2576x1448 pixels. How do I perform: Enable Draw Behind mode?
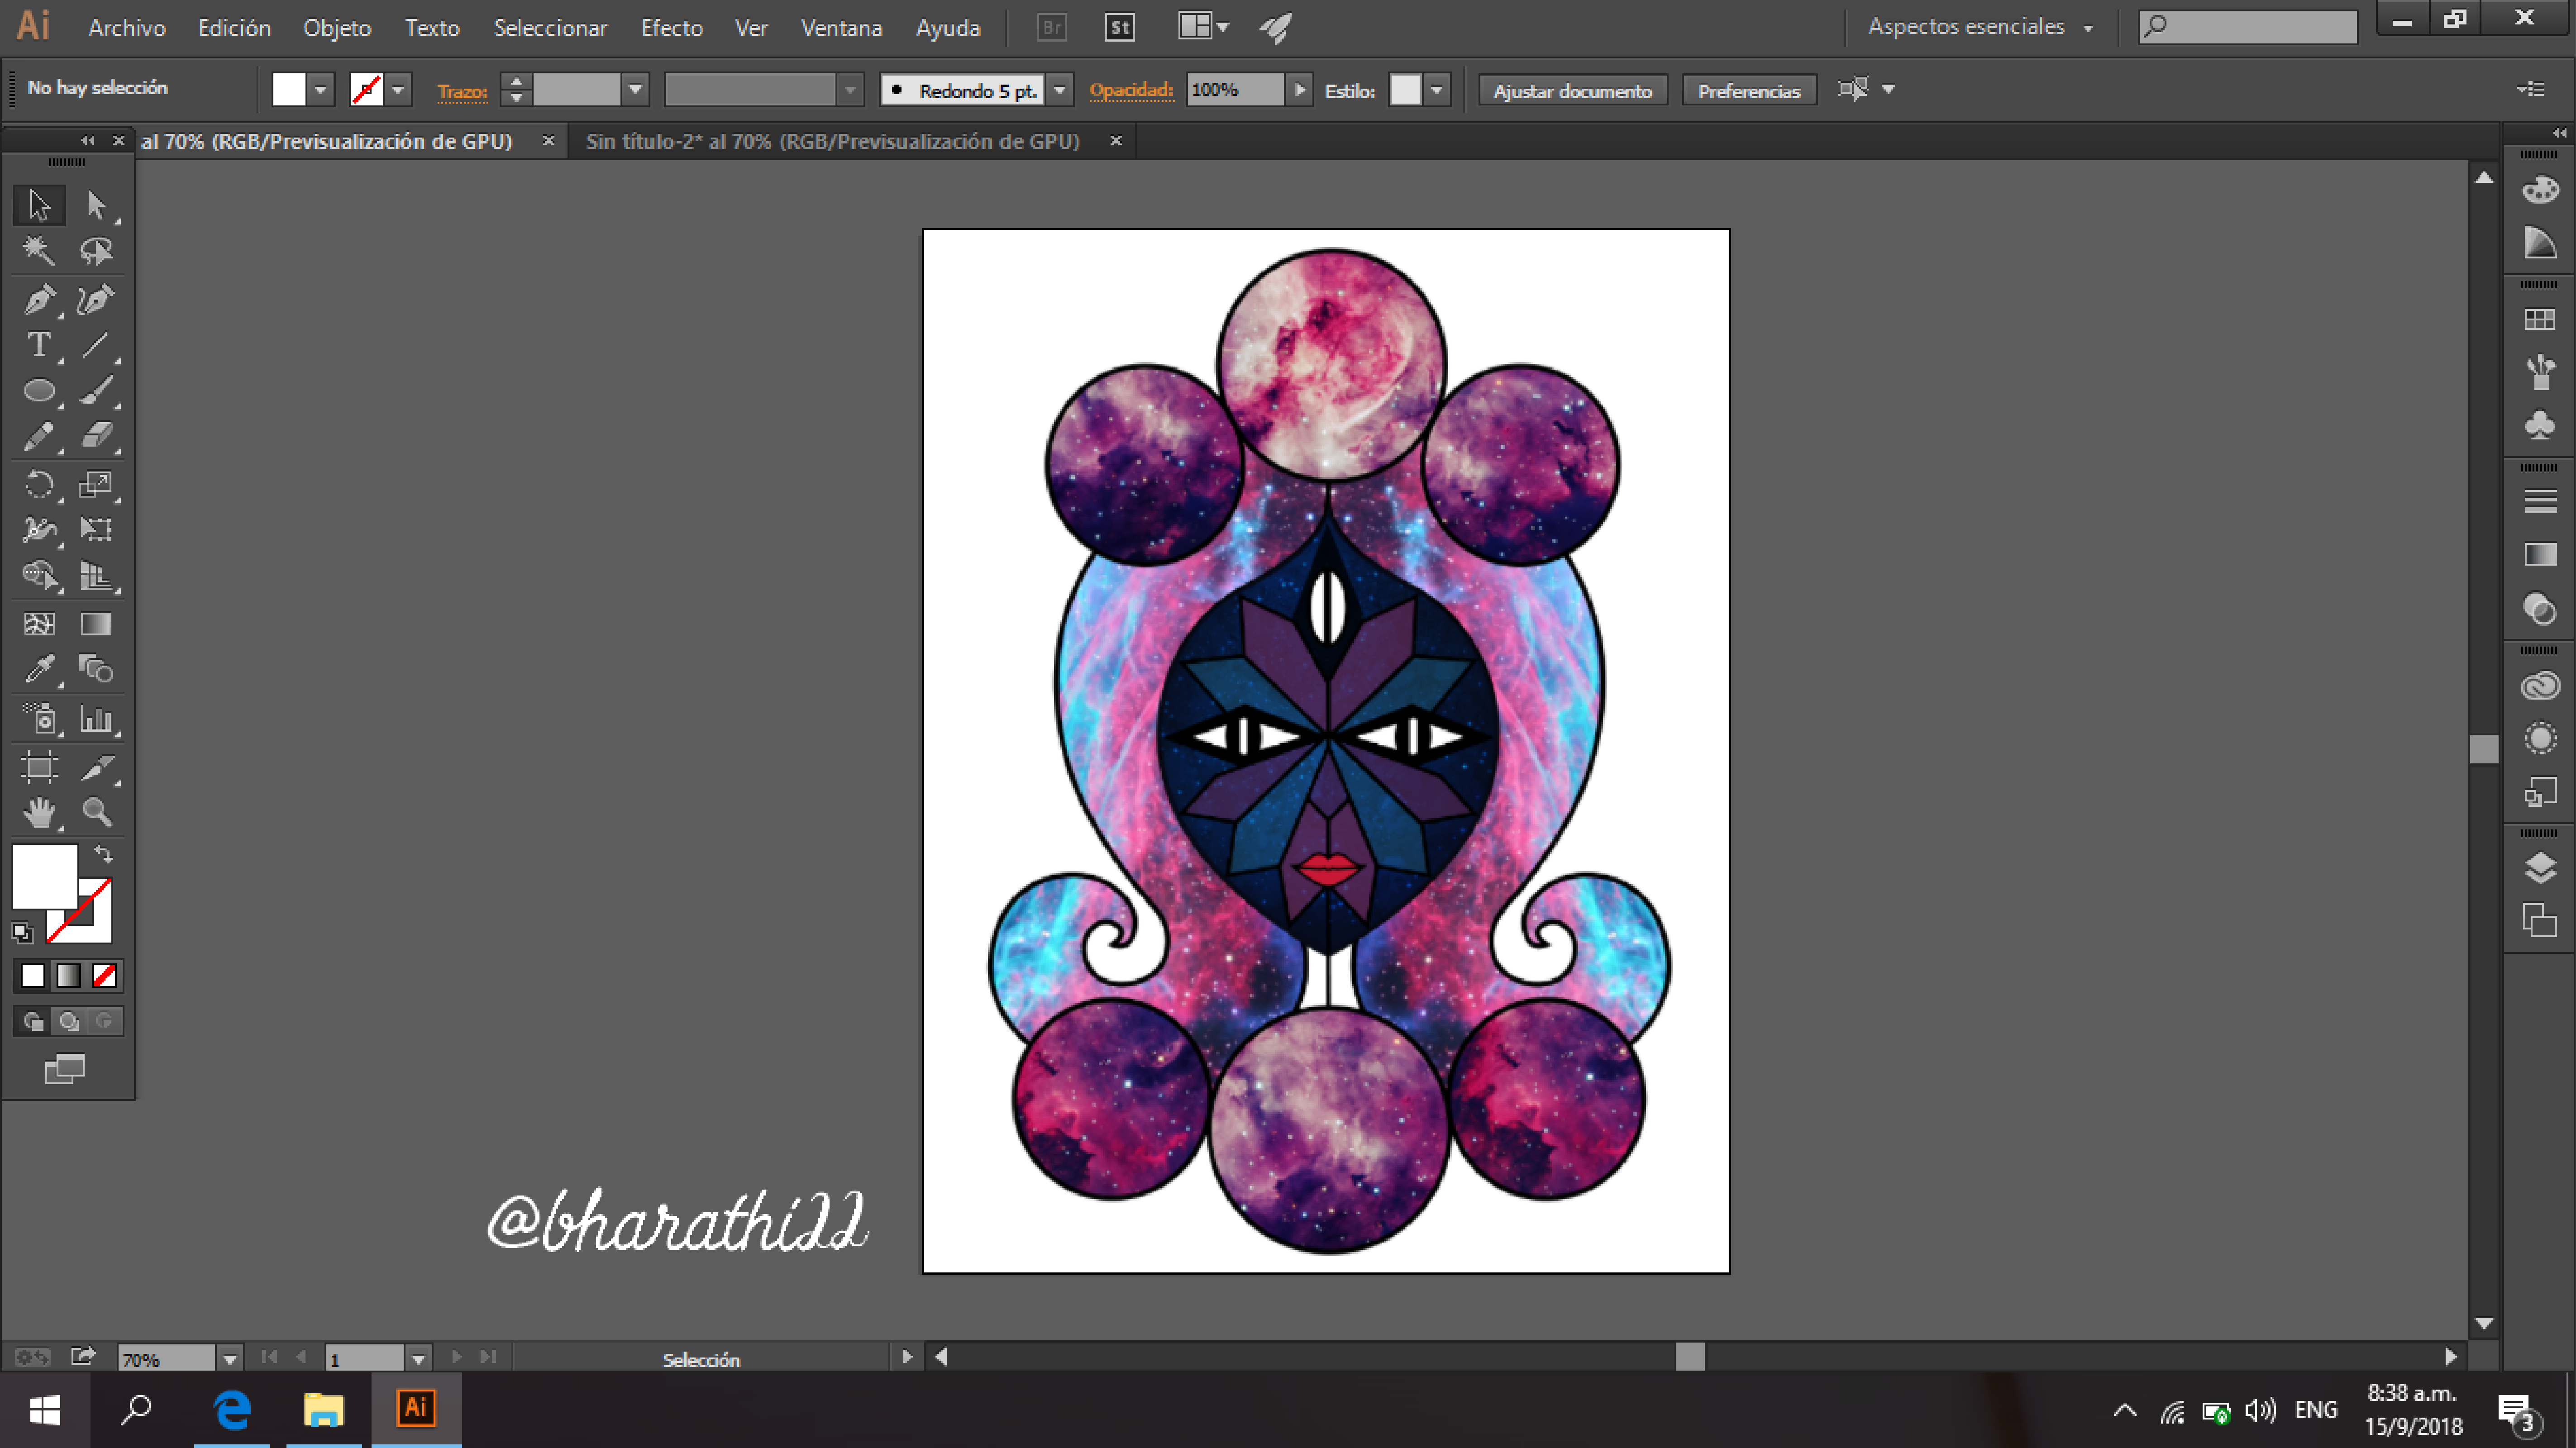pos(68,1021)
